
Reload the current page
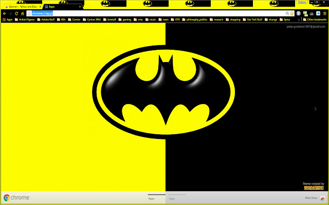pyautogui.click(x=16, y=14)
